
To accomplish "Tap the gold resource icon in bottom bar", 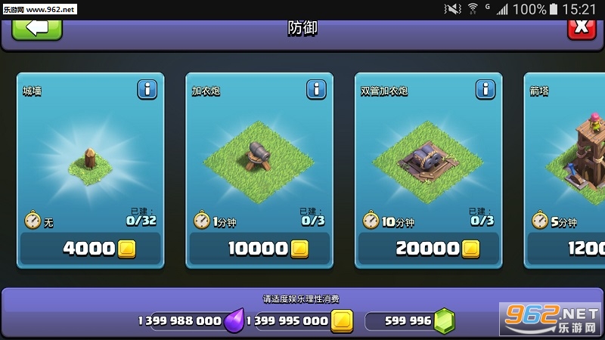I will coord(343,320).
